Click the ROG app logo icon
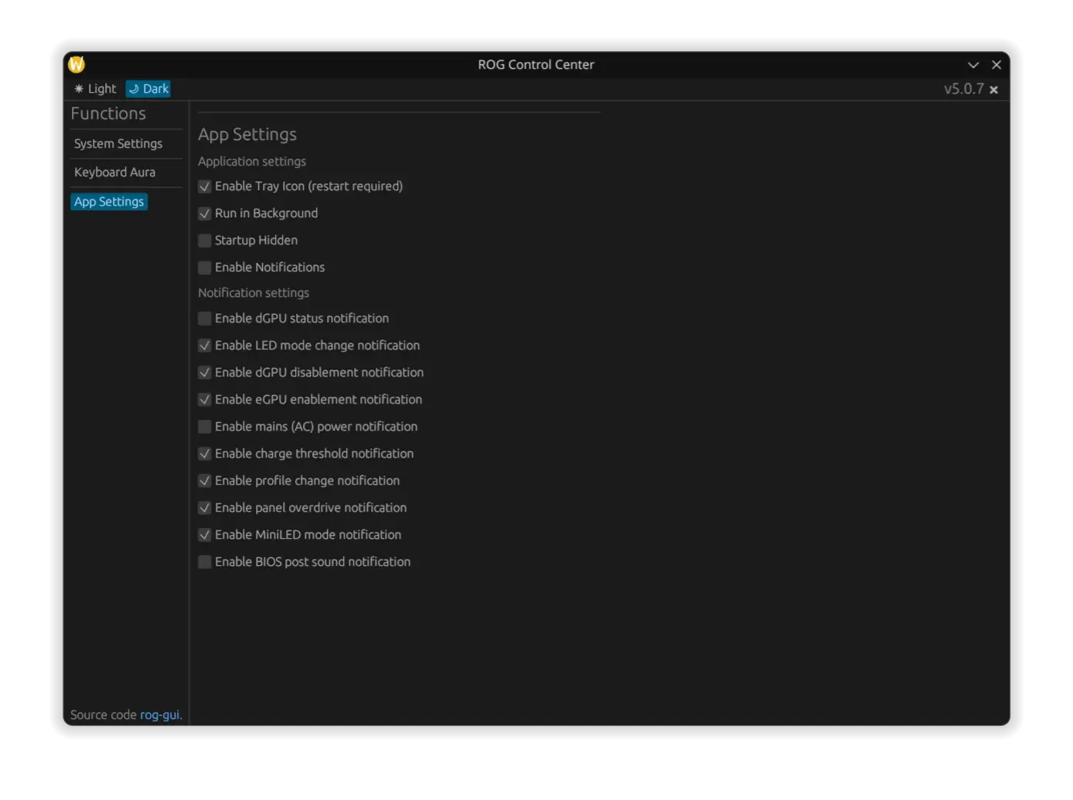 pyautogui.click(x=77, y=64)
